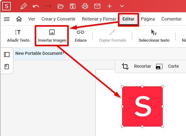Click the Corte label
This screenshot has height=136, width=186.
click(x=173, y=66)
